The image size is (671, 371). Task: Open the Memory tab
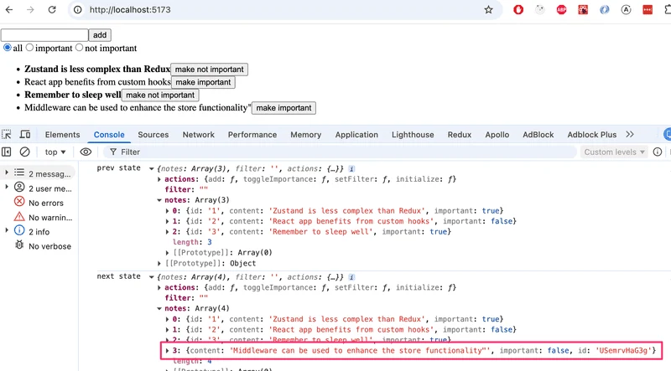pos(305,135)
